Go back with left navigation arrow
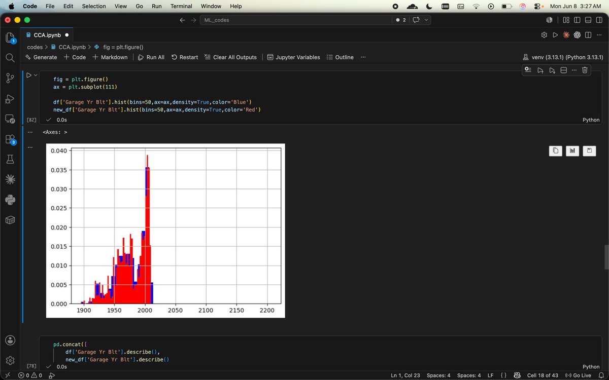Viewport: 609px width, 380px height. tap(183, 20)
